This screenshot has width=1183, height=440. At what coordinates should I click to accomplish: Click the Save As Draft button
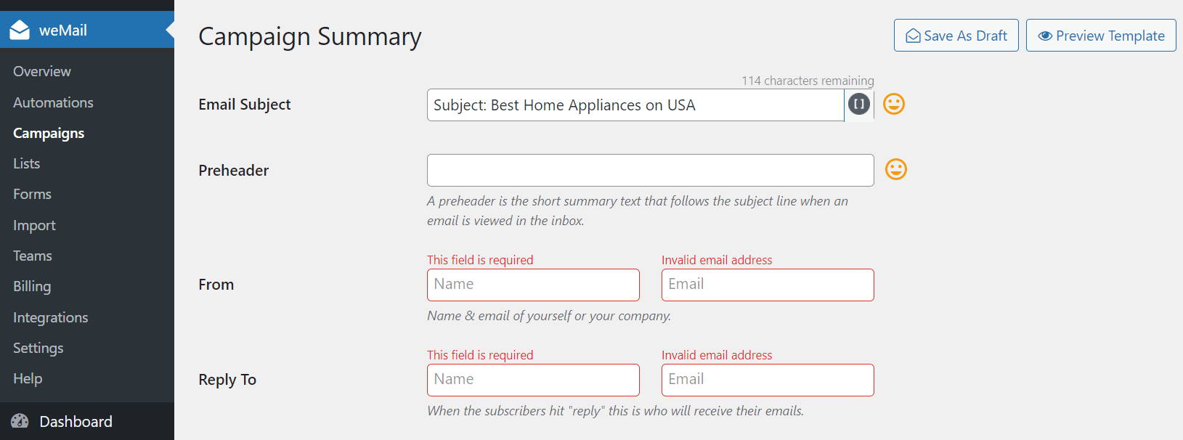pyautogui.click(x=956, y=34)
